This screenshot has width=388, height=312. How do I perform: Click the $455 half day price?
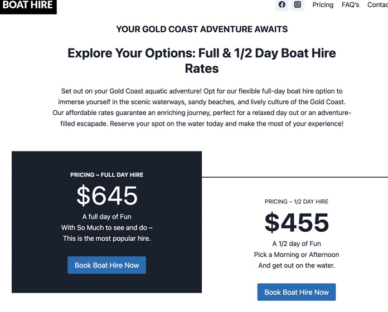(x=297, y=222)
